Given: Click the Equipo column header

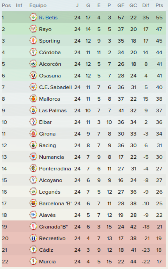Looking at the screenshot, I should [38, 6].
